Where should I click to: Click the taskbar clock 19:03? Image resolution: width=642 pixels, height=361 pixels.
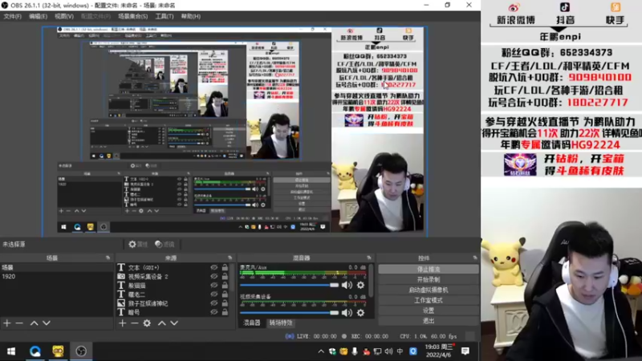(439, 351)
